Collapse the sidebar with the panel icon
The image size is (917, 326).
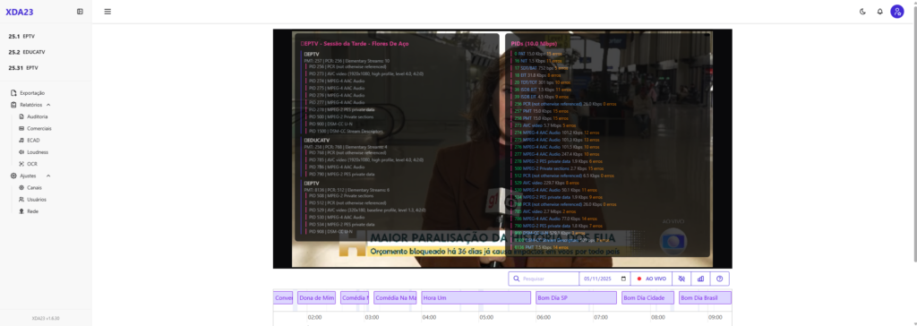click(x=80, y=11)
